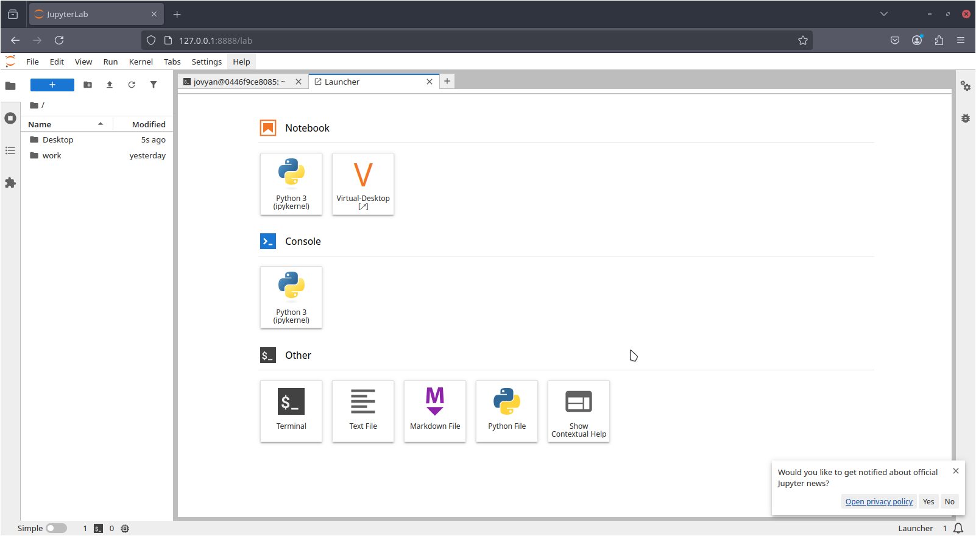The height and width of the screenshot is (536, 976).
Task: Click Yes on Jupyter news prompt
Action: (x=928, y=501)
